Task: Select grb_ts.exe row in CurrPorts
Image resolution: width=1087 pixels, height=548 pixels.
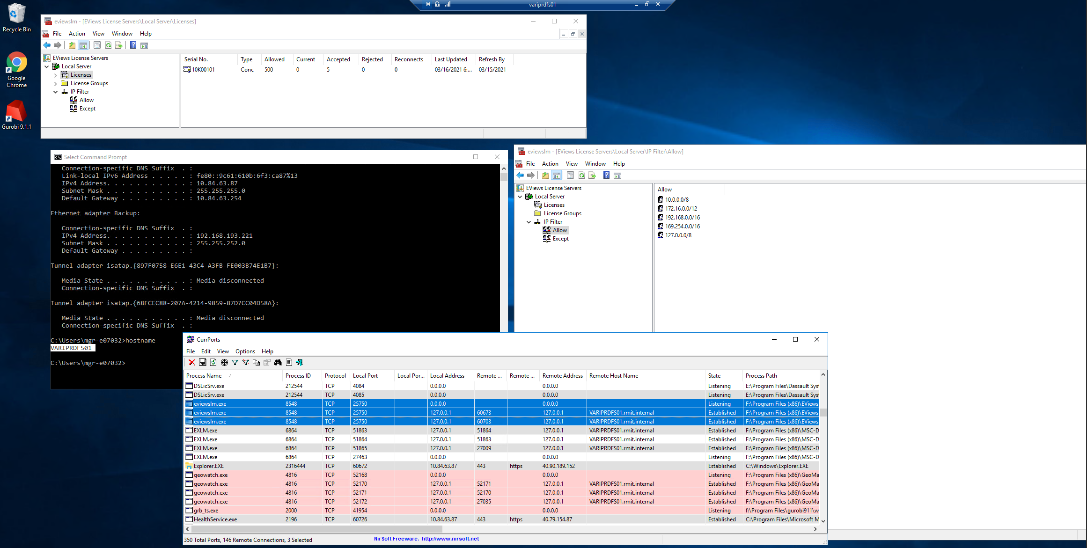Action: [x=502, y=511]
